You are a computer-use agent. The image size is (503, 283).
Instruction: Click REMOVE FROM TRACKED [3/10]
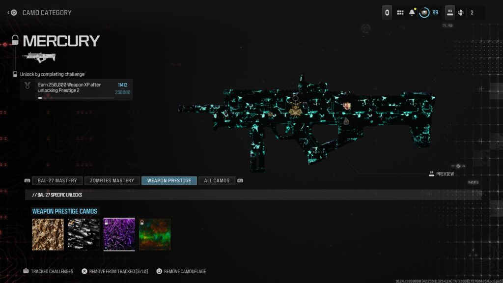pos(115,271)
